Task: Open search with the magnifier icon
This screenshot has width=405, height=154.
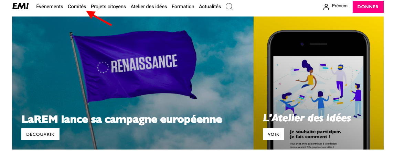Action: pyautogui.click(x=229, y=7)
